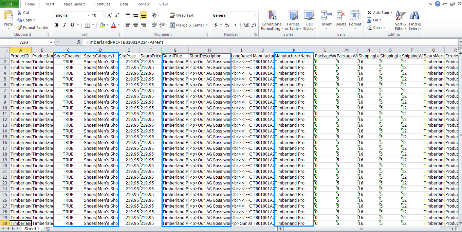This screenshot has width=462, height=232.
Task: Decrease font size with Shrink Font
Action: click(x=117, y=15)
